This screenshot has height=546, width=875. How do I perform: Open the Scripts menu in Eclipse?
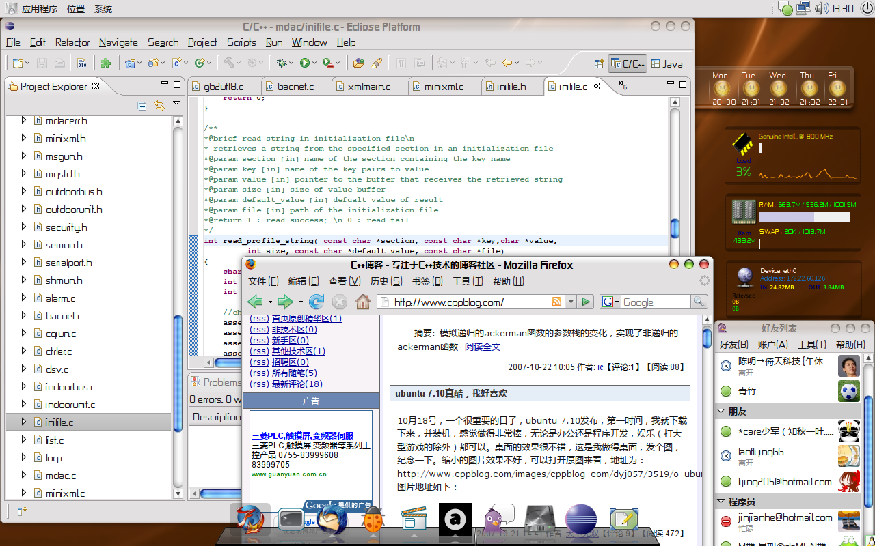[241, 42]
